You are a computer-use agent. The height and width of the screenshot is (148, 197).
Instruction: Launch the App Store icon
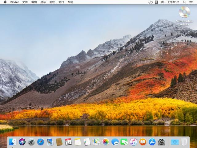(x=152, y=142)
